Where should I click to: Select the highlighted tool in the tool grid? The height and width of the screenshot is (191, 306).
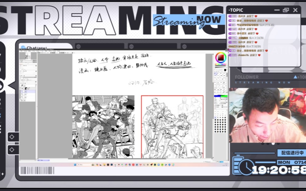pyautogui.click(x=216, y=74)
